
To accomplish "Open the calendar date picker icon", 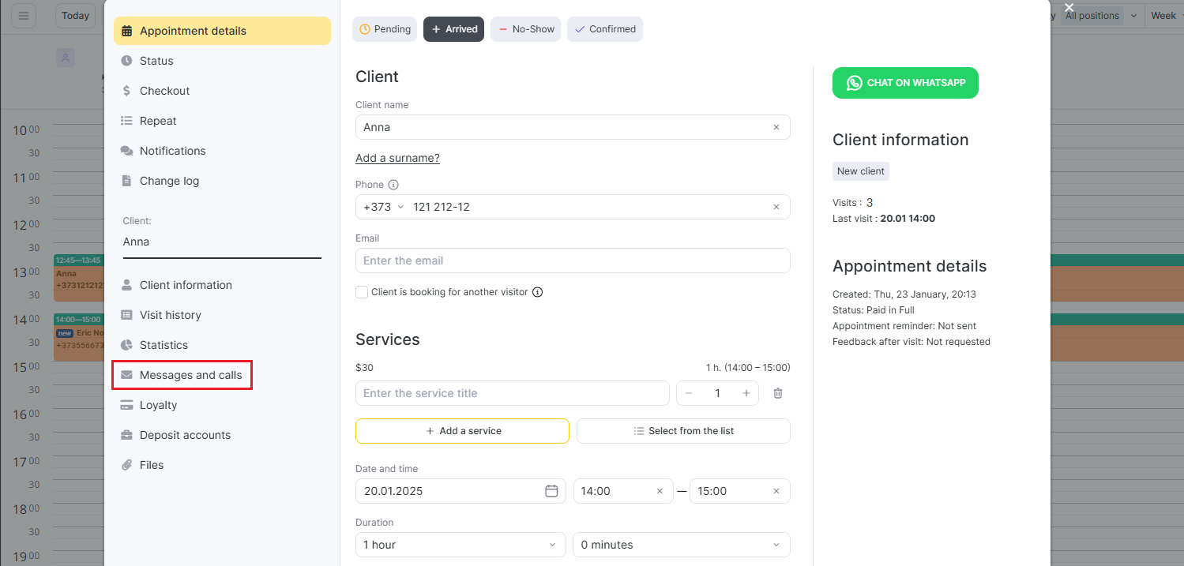I will (551, 491).
